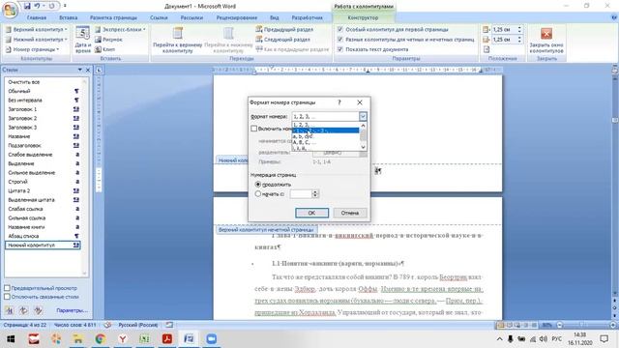Click the начать с number field

[301, 193]
